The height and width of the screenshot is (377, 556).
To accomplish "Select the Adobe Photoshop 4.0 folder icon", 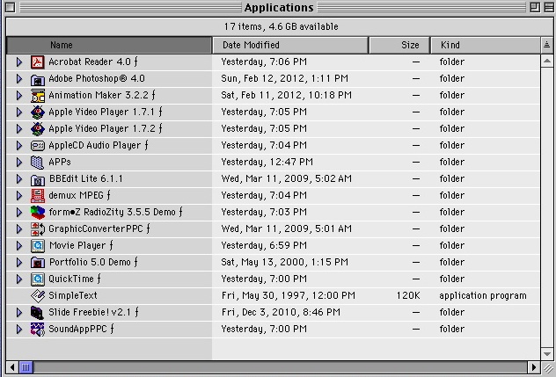I will pos(37,79).
